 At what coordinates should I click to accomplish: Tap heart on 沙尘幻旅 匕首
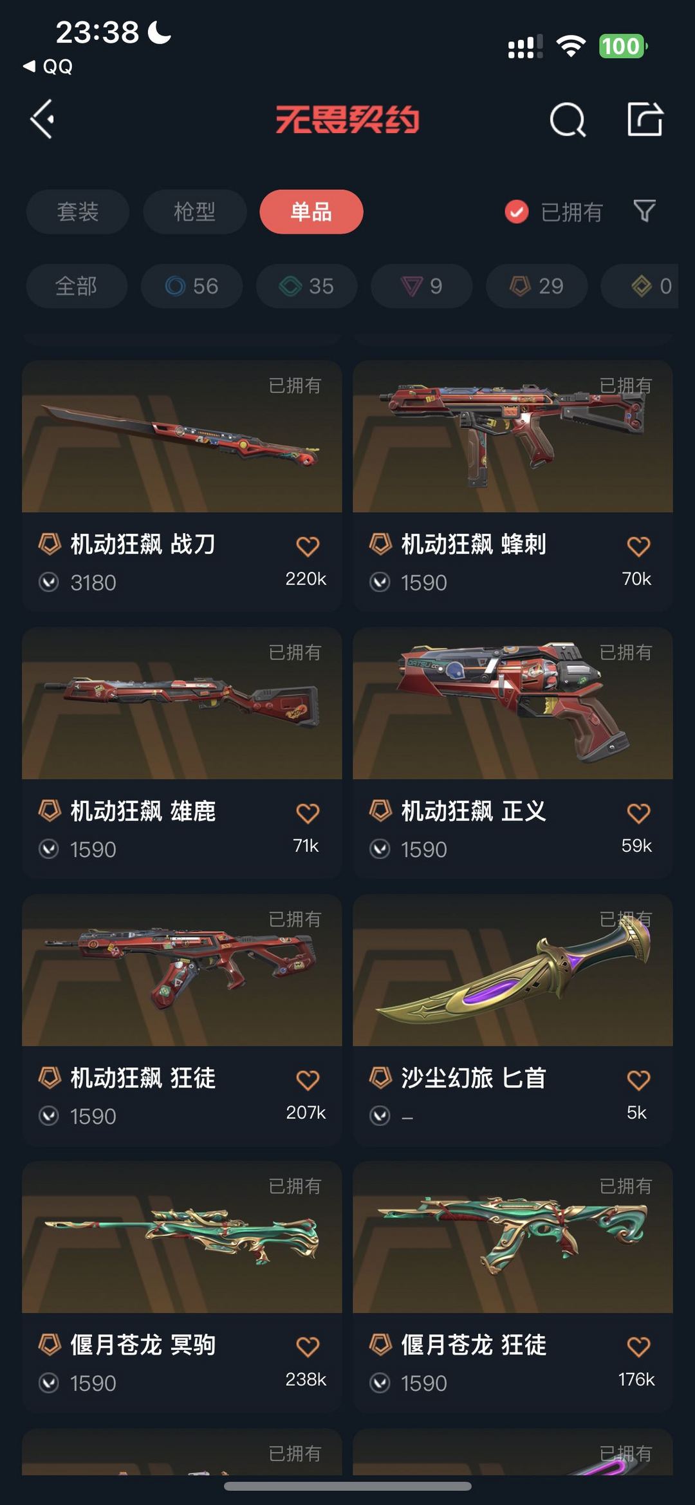coord(638,1079)
